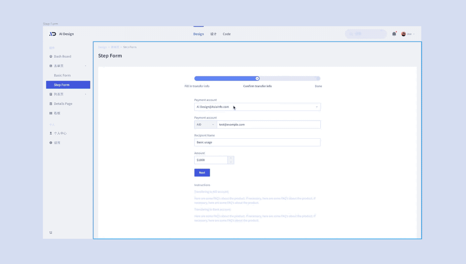Click the 表单页 sidebar icon
The image size is (466, 264).
51,66
